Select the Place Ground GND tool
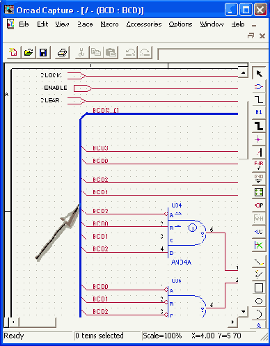The width and height of the screenshot is (270, 346). [x=259, y=179]
